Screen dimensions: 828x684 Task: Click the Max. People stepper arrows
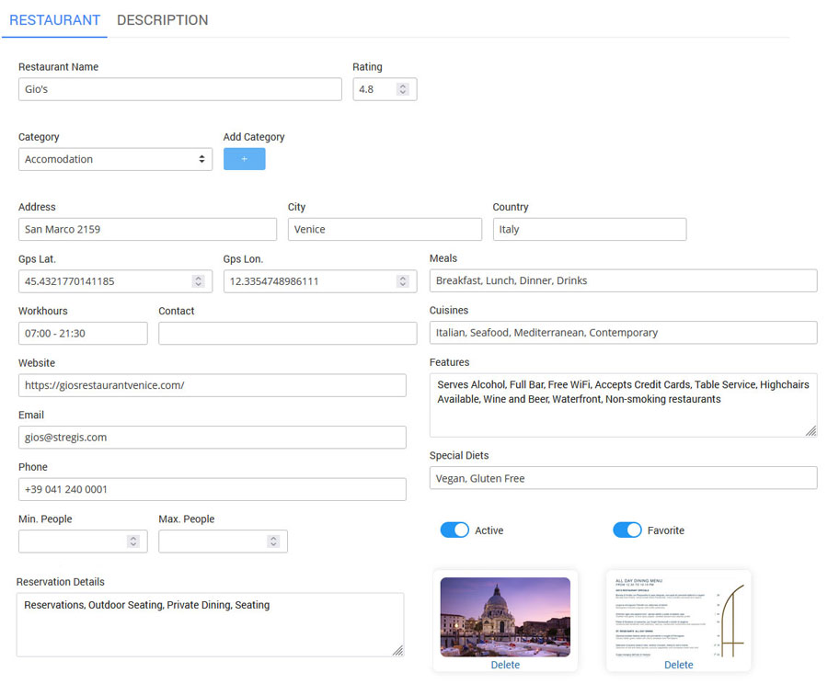pyautogui.click(x=273, y=541)
